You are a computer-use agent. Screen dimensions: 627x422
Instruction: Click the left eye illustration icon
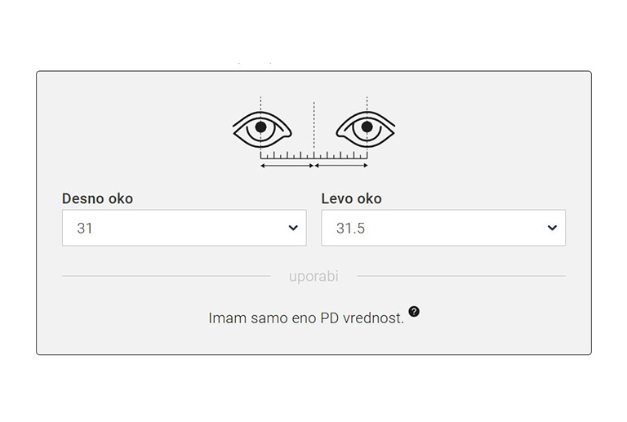pos(262,128)
